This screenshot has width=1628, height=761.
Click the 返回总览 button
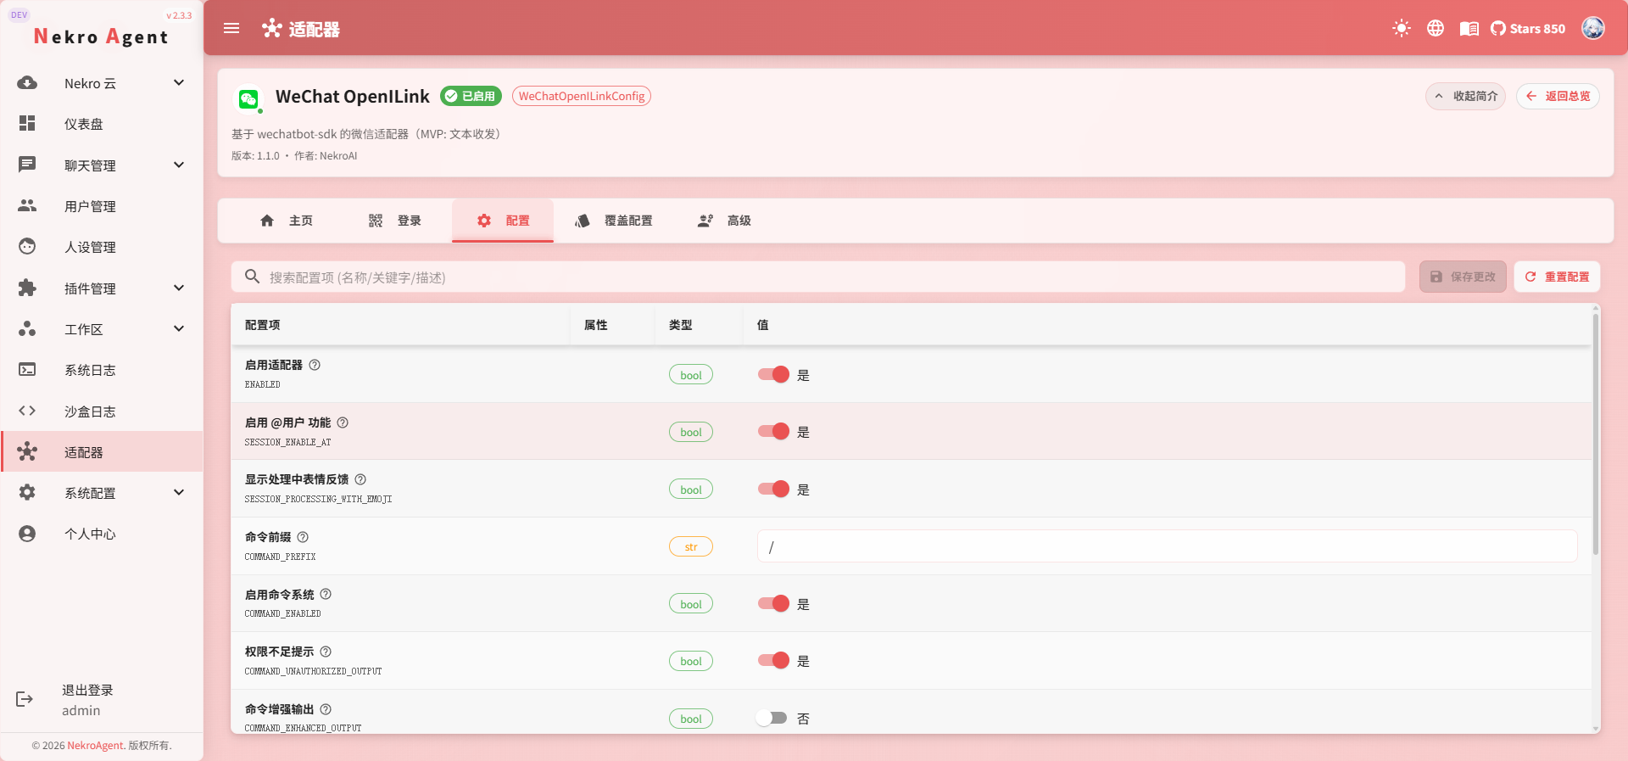(1558, 96)
